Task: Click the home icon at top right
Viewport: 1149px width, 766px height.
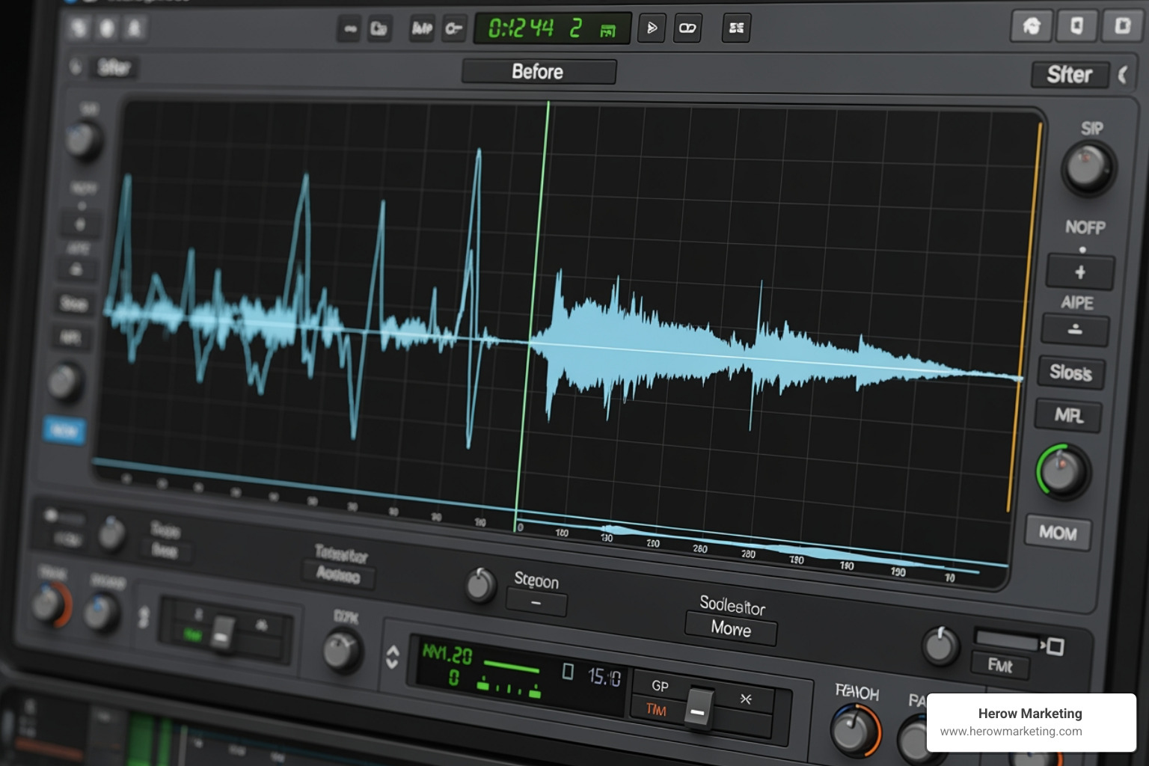Action: pyautogui.click(x=1032, y=26)
